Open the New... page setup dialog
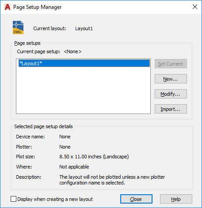The width and height of the screenshot is (202, 208). coord(171,79)
